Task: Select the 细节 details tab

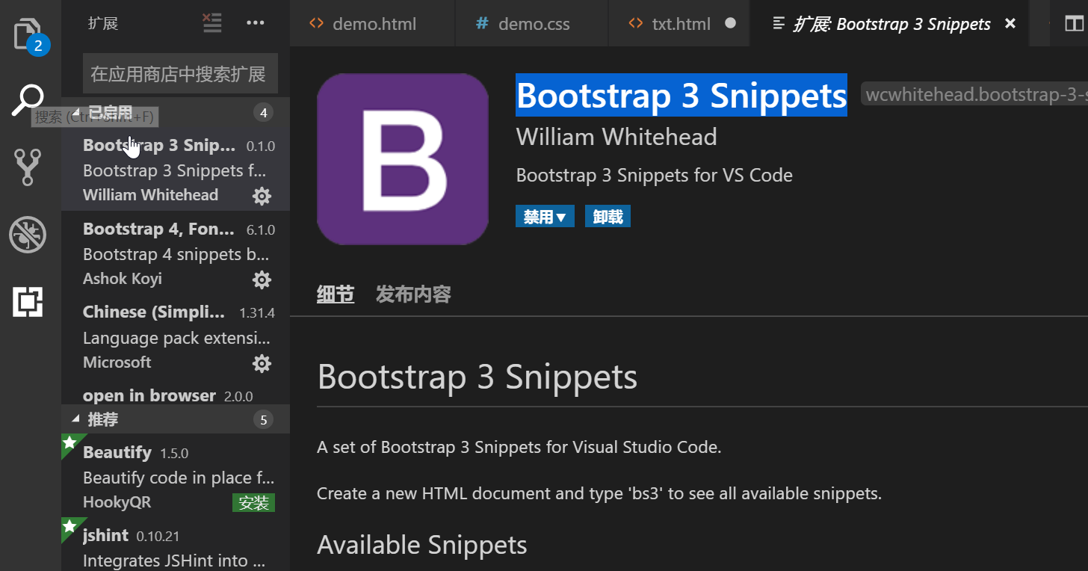Action: (336, 294)
